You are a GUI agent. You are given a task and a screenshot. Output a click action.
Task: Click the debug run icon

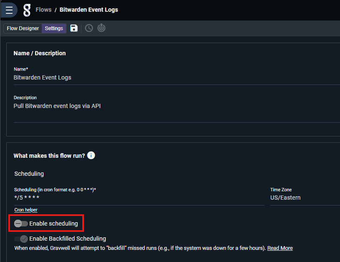point(101,28)
